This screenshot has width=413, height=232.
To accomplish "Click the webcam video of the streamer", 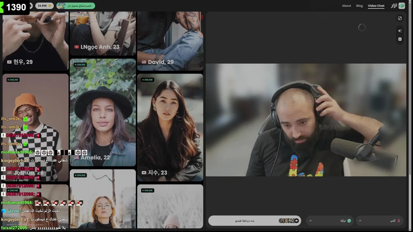I will pyautogui.click(x=306, y=120).
